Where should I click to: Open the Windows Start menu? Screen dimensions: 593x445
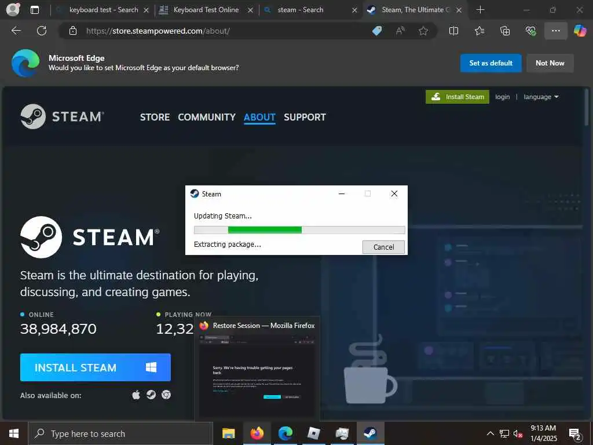[14, 433]
